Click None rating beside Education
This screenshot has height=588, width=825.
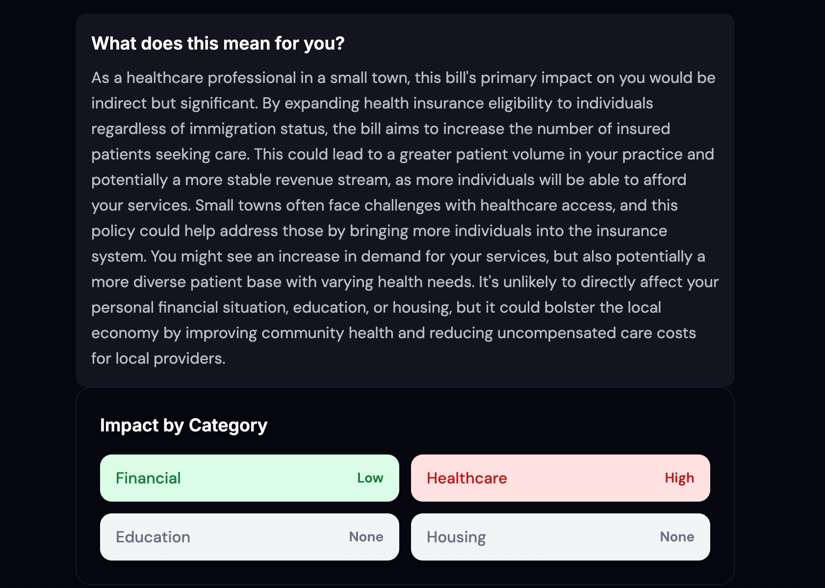coord(366,537)
